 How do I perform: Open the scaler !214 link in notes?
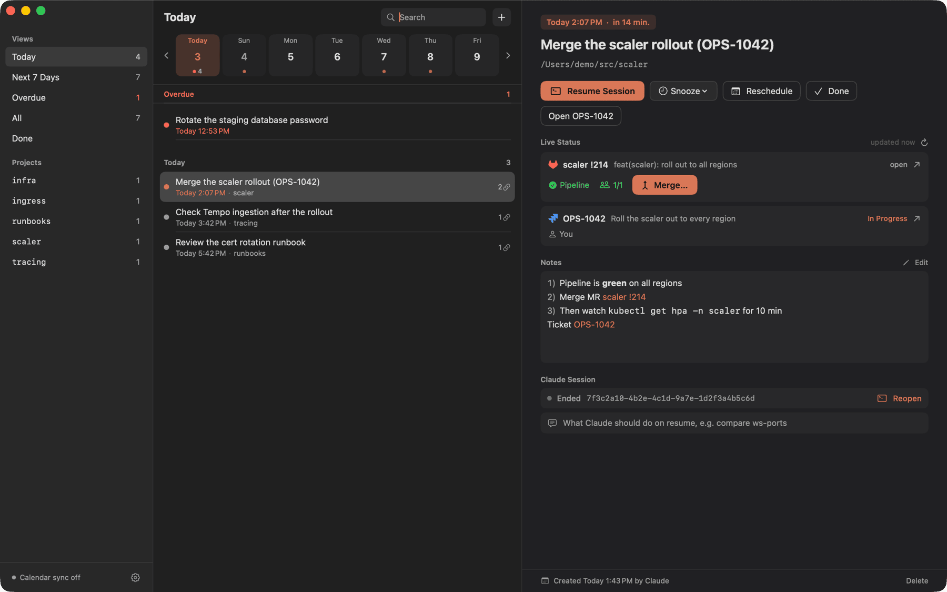tap(624, 297)
